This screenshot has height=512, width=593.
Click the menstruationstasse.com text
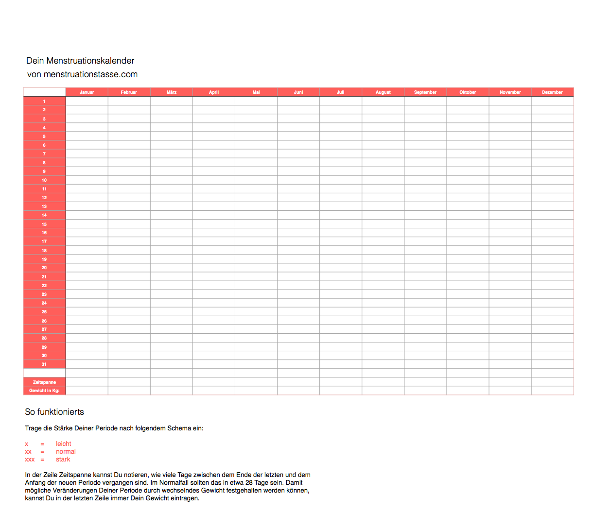(x=90, y=74)
